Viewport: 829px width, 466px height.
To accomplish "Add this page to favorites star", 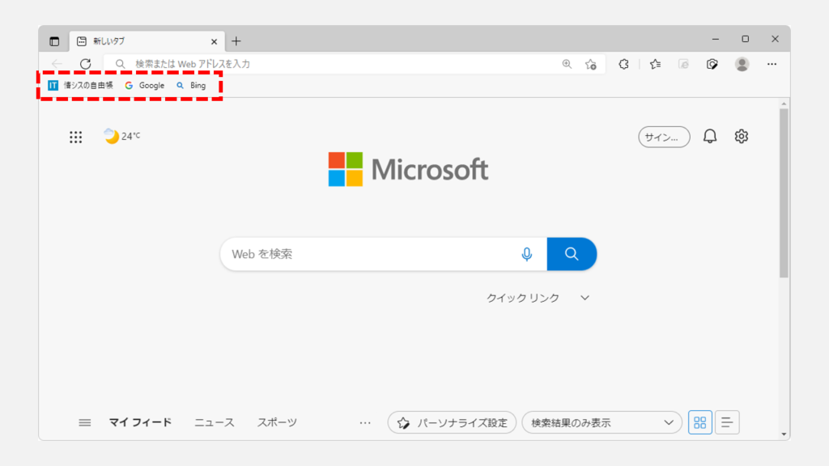I will (x=591, y=65).
